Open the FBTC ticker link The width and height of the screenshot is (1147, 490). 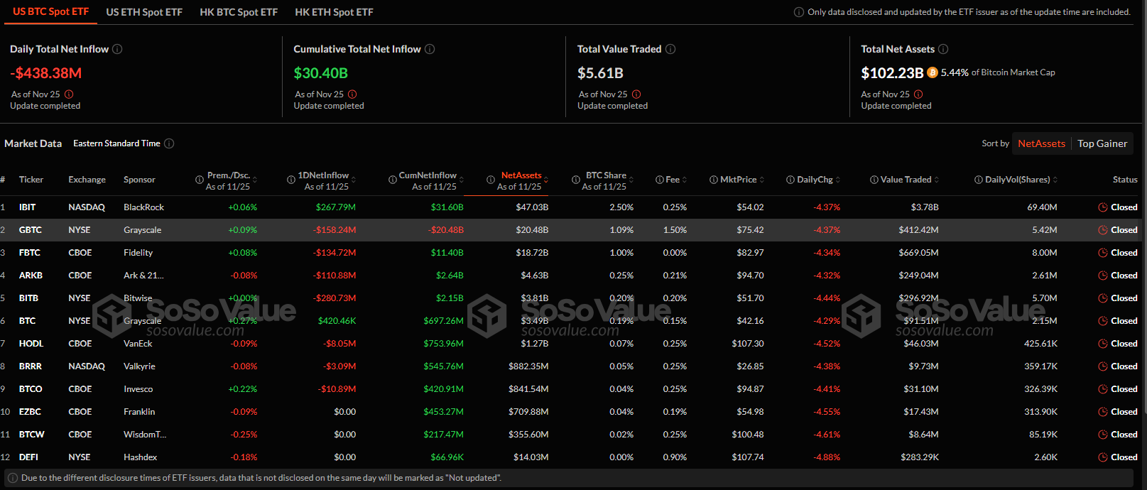[x=30, y=253]
